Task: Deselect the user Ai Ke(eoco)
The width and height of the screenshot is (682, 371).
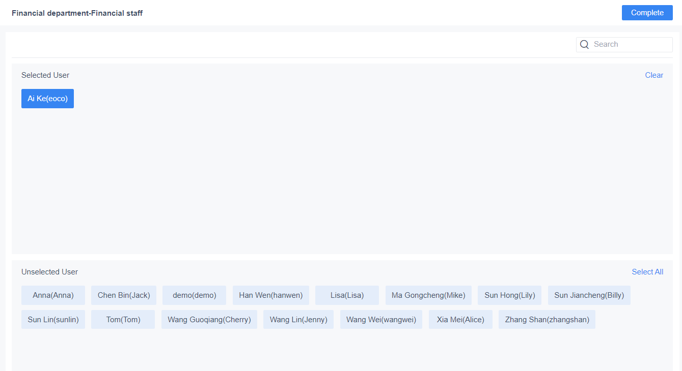Action: click(x=47, y=98)
